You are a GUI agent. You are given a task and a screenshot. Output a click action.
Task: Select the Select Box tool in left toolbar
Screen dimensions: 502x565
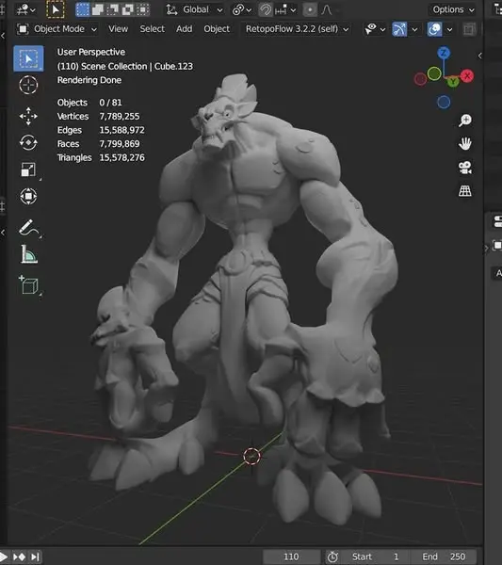[28, 58]
